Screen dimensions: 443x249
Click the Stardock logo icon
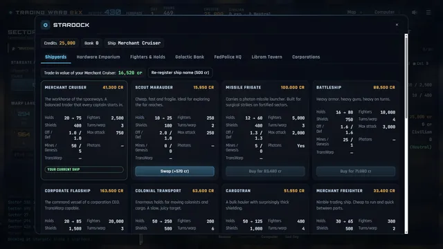tap(45, 25)
